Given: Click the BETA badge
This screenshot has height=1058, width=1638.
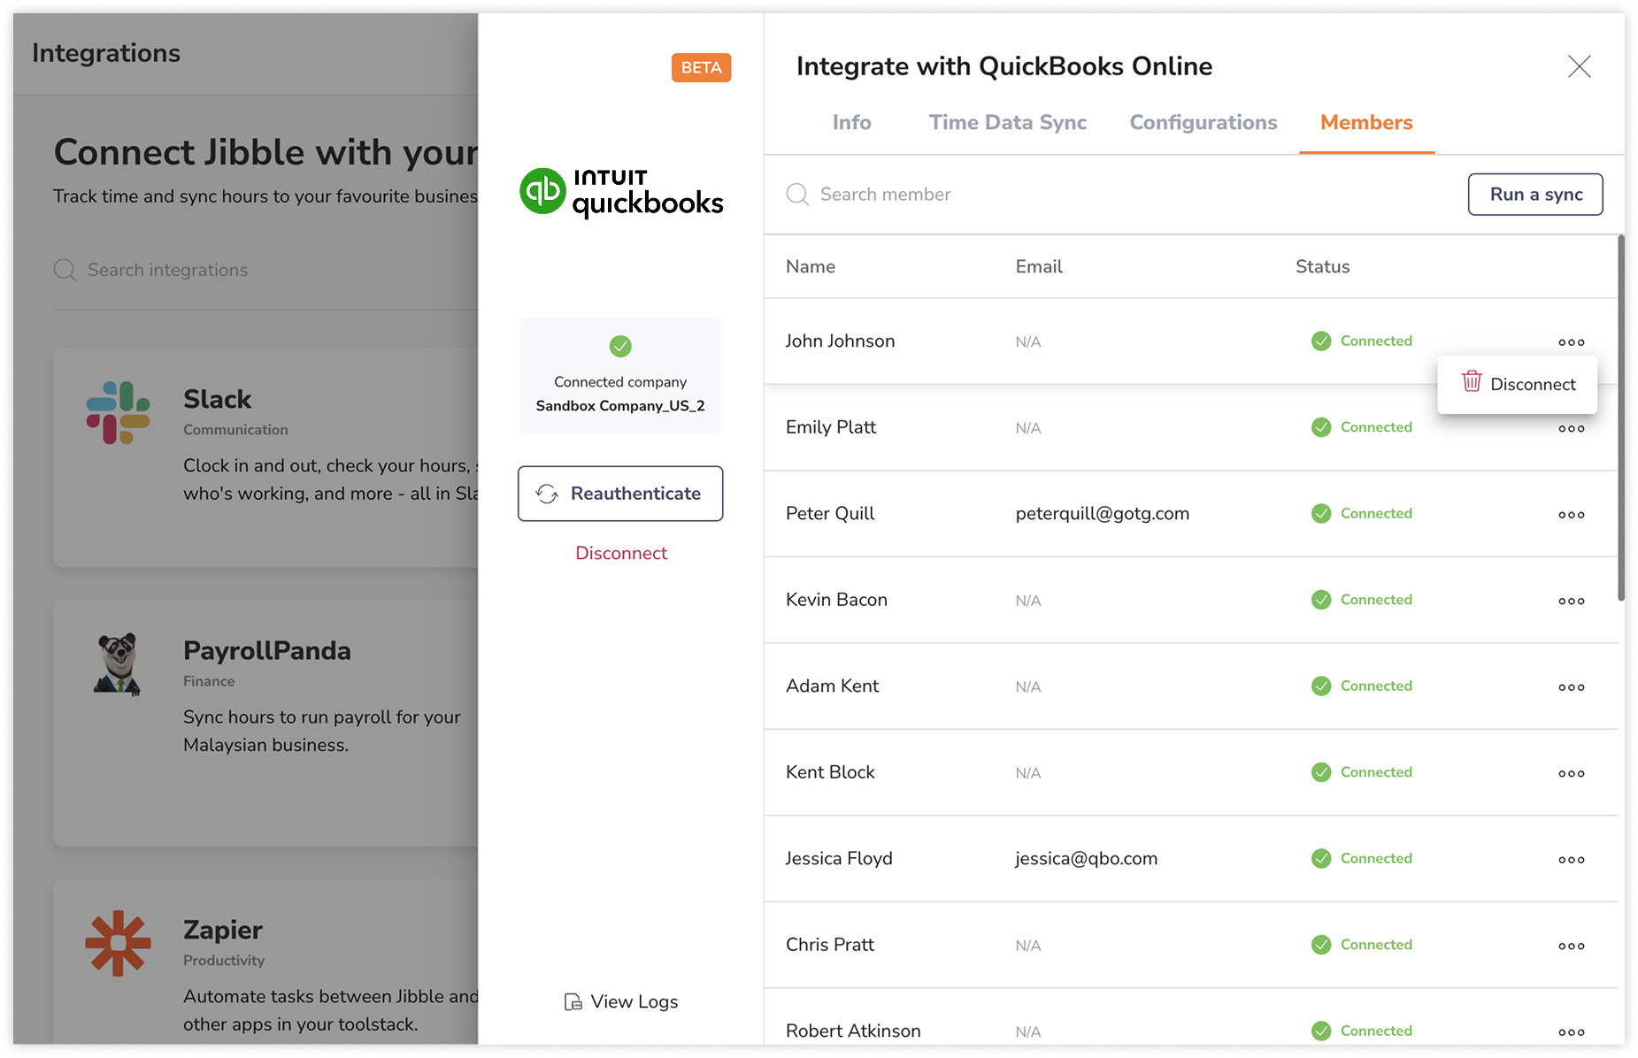Looking at the screenshot, I should pyautogui.click(x=701, y=68).
